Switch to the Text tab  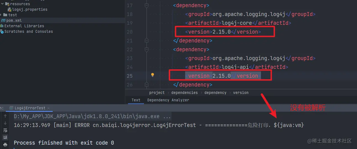tap(136, 100)
